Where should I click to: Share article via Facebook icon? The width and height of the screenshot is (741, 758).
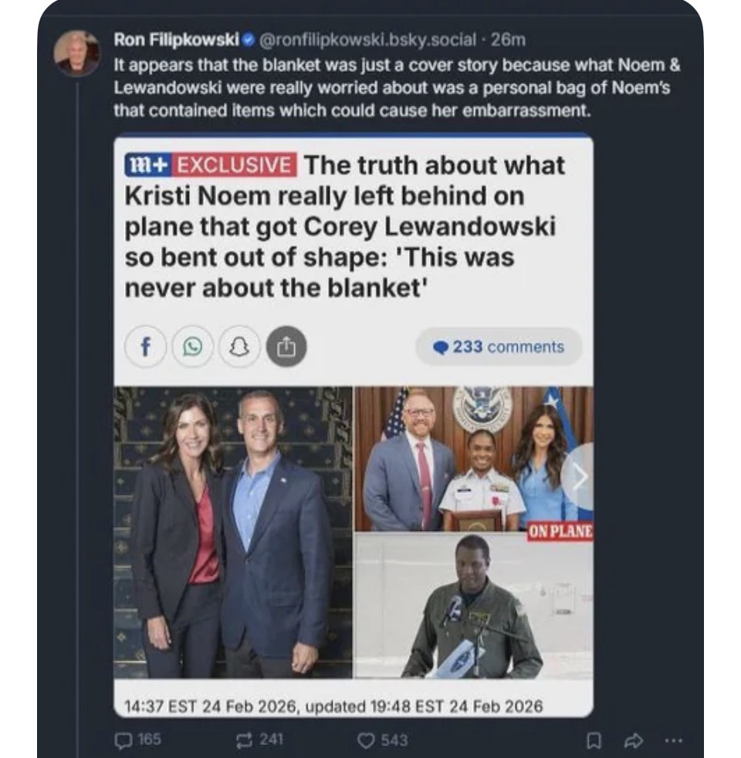point(145,347)
